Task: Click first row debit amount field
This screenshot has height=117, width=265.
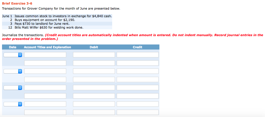Action: pos(94,55)
